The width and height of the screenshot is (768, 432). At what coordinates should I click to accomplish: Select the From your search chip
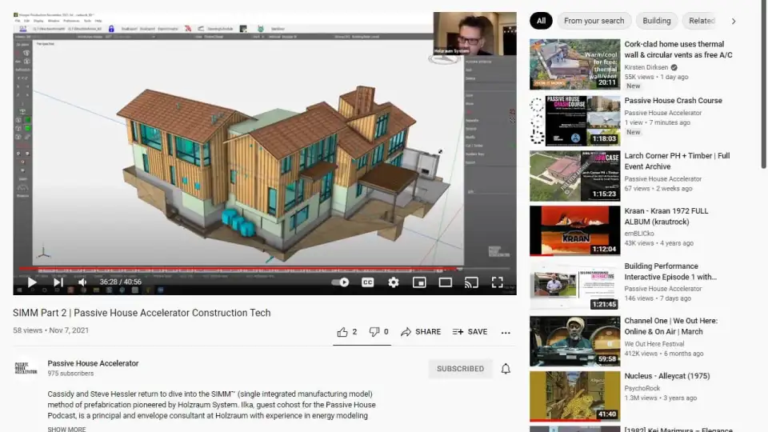click(594, 21)
